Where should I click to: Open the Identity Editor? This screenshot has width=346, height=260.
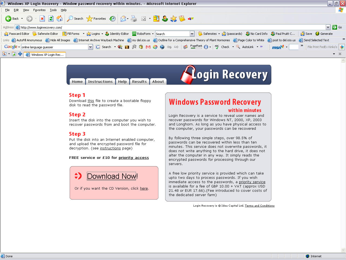coord(117,34)
